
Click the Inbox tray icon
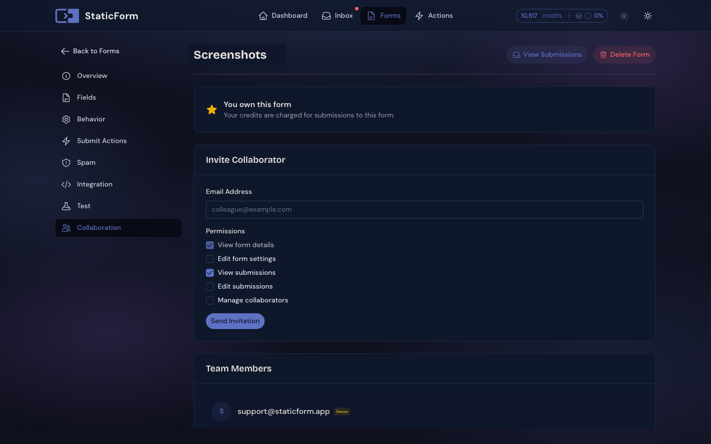(x=326, y=16)
